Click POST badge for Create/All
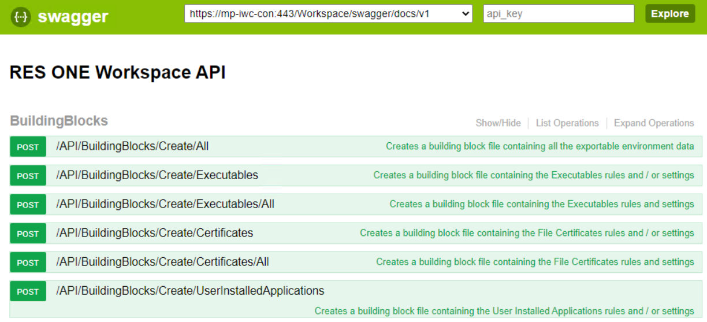Image resolution: width=707 pixels, height=322 pixels. pos(28,147)
